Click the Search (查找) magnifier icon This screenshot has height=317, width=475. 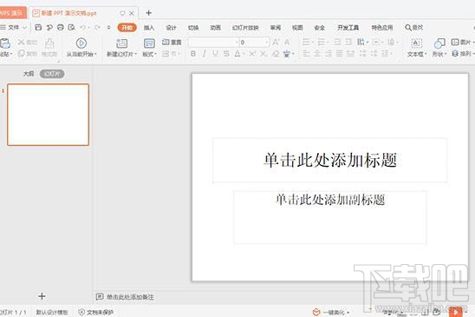pos(408,27)
